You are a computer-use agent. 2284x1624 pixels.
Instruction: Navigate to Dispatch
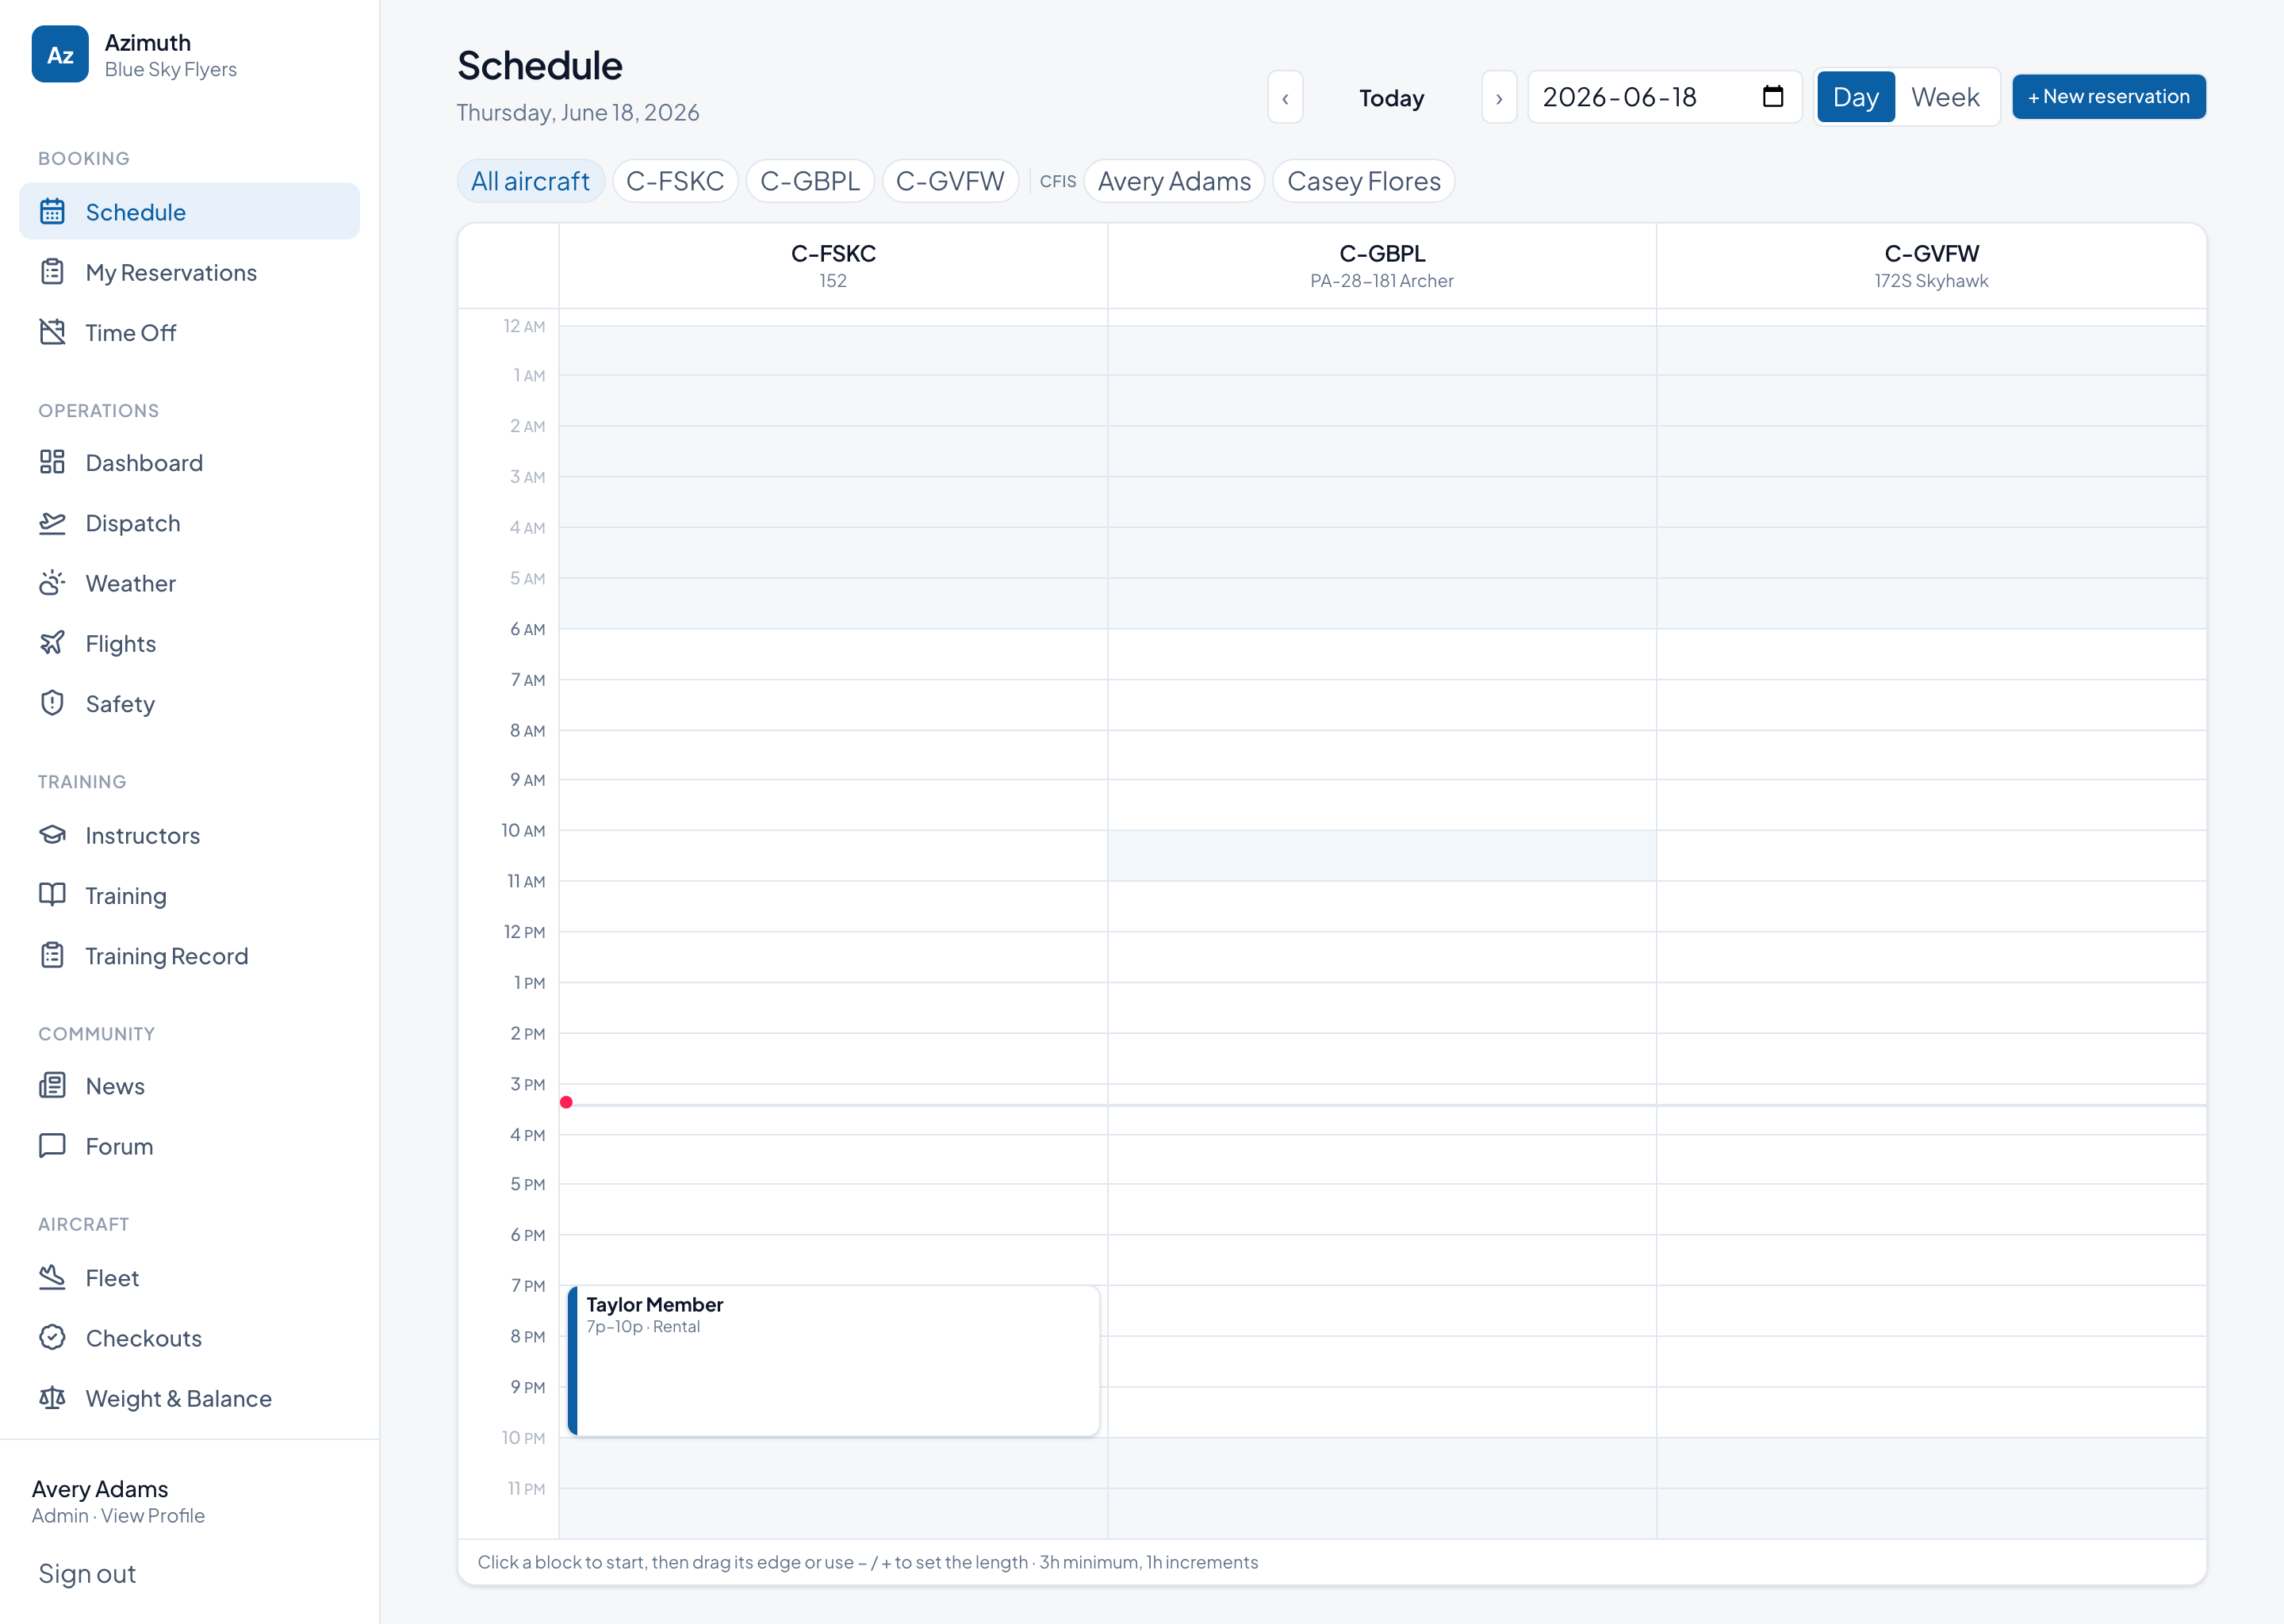click(189, 523)
